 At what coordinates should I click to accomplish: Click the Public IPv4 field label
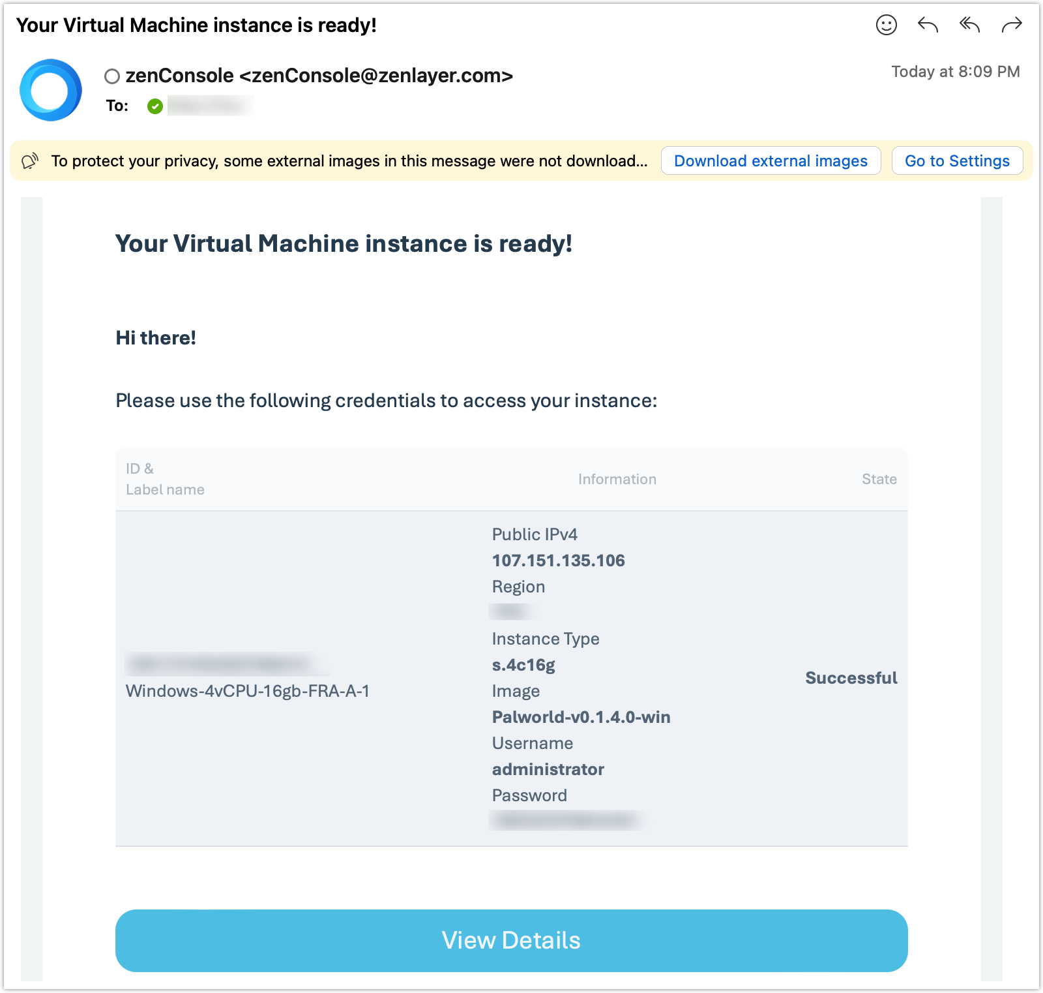click(x=535, y=534)
